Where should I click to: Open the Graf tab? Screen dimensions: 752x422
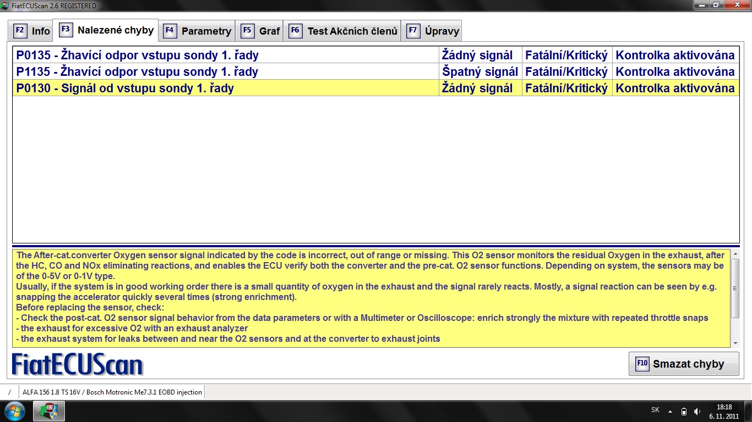(261, 31)
